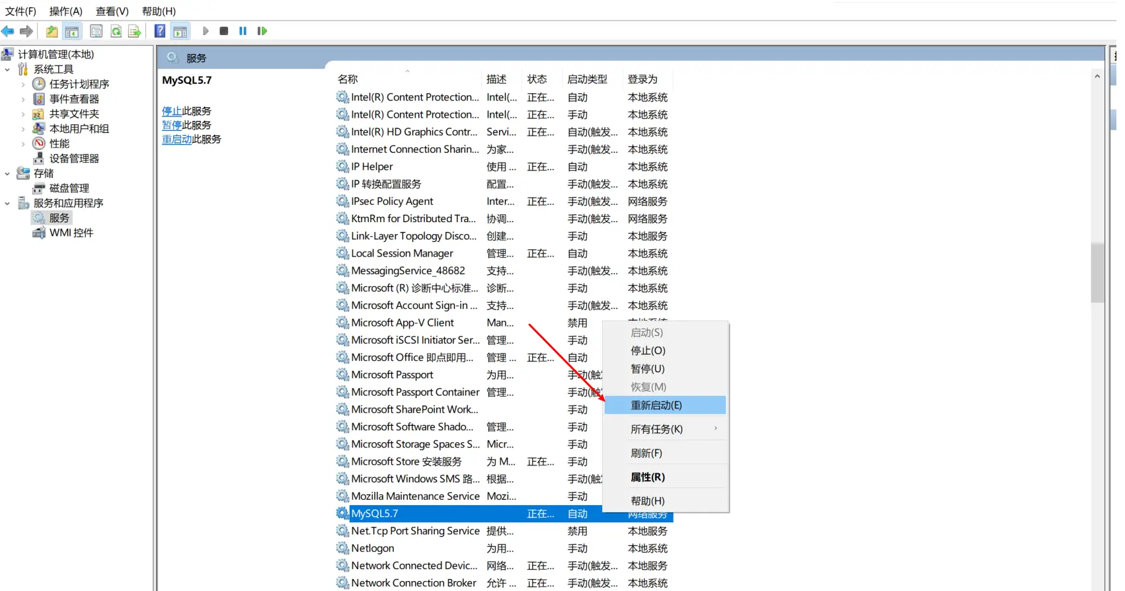The width and height of the screenshot is (1125, 591).
Task: Open the 所有任务(K) submenu arrow
Action: tap(716, 428)
